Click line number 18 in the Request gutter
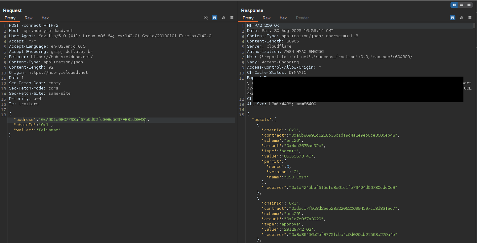The width and height of the screenshot is (477, 243). tap(3, 115)
